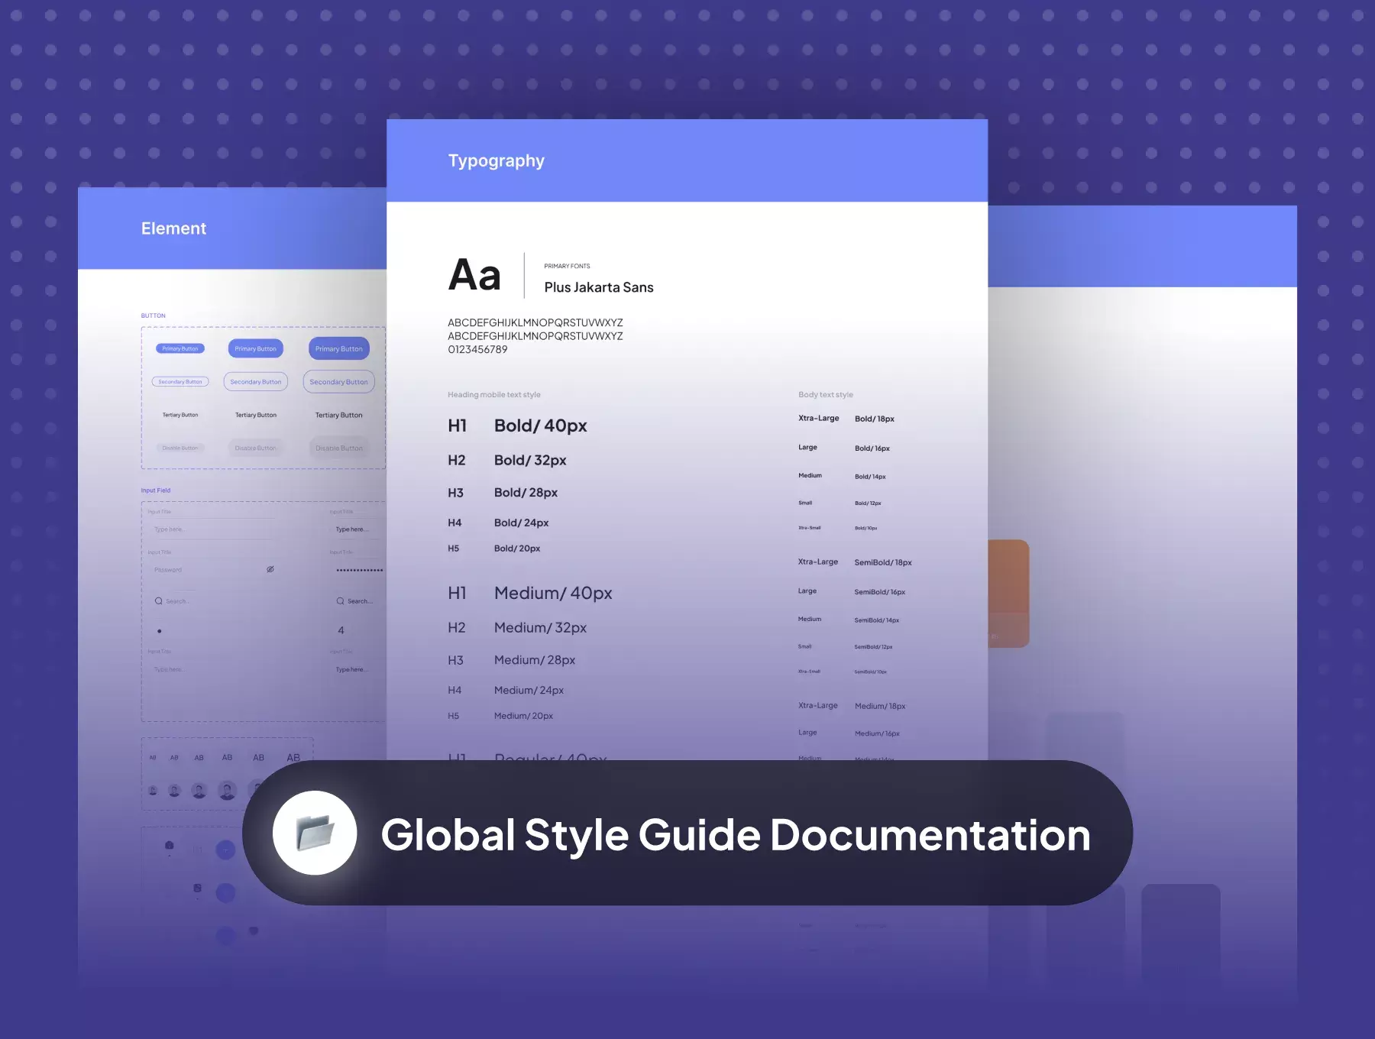Click the BUTTON section label
This screenshot has width=1375, height=1039.
point(153,316)
